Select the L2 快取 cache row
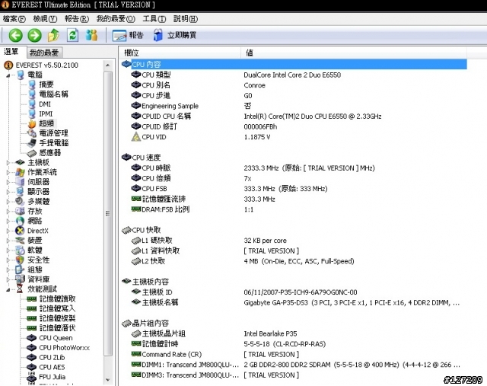 tap(294, 261)
